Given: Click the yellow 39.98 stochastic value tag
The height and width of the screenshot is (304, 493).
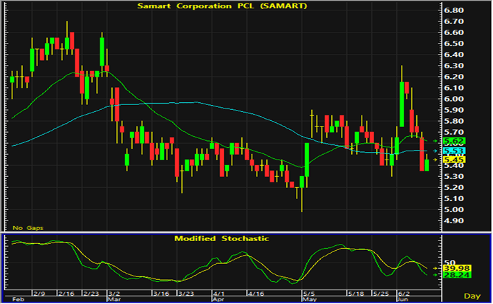Looking at the screenshot, I should (x=457, y=269).
